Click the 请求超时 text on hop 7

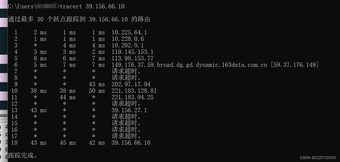[x=126, y=71]
